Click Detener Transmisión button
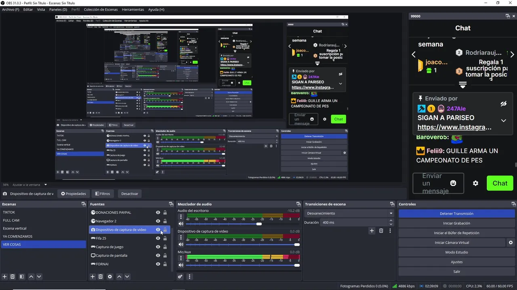Screen dimensions: 517x290 click(x=456, y=213)
